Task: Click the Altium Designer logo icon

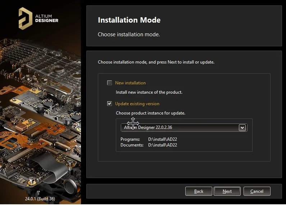Action: click(25, 18)
